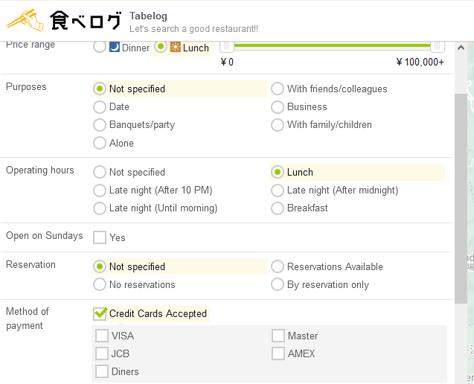Click the vertical scrollbar thumb

[x=461, y=199]
